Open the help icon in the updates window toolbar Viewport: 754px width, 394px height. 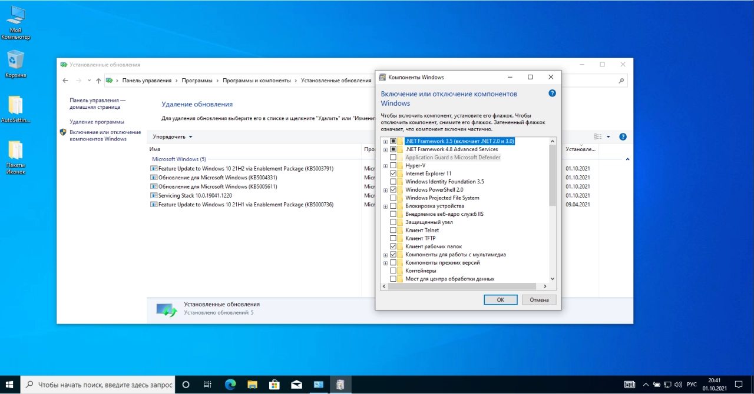(623, 136)
